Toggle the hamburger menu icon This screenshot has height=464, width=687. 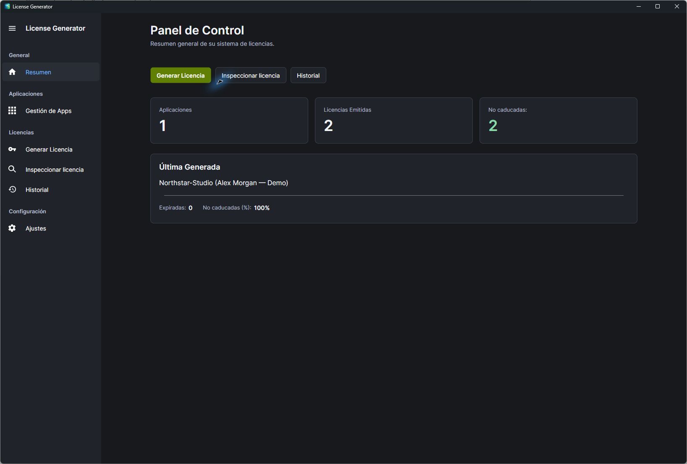click(x=12, y=28)
